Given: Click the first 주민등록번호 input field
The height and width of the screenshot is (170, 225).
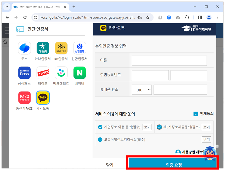Looking at the screenshot, I should click(150, 75).
